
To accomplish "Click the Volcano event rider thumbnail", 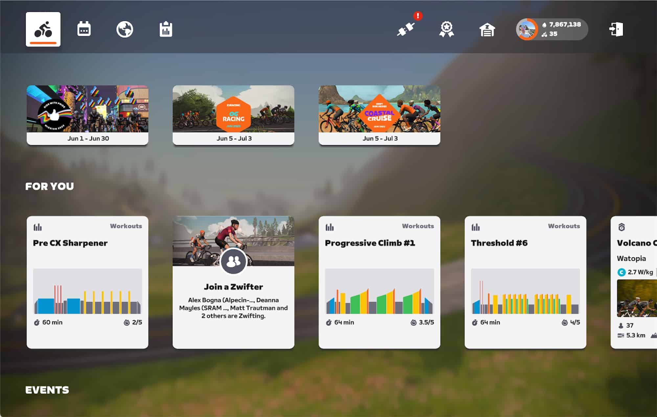I will pyautogui.click(x=637, y=298).
